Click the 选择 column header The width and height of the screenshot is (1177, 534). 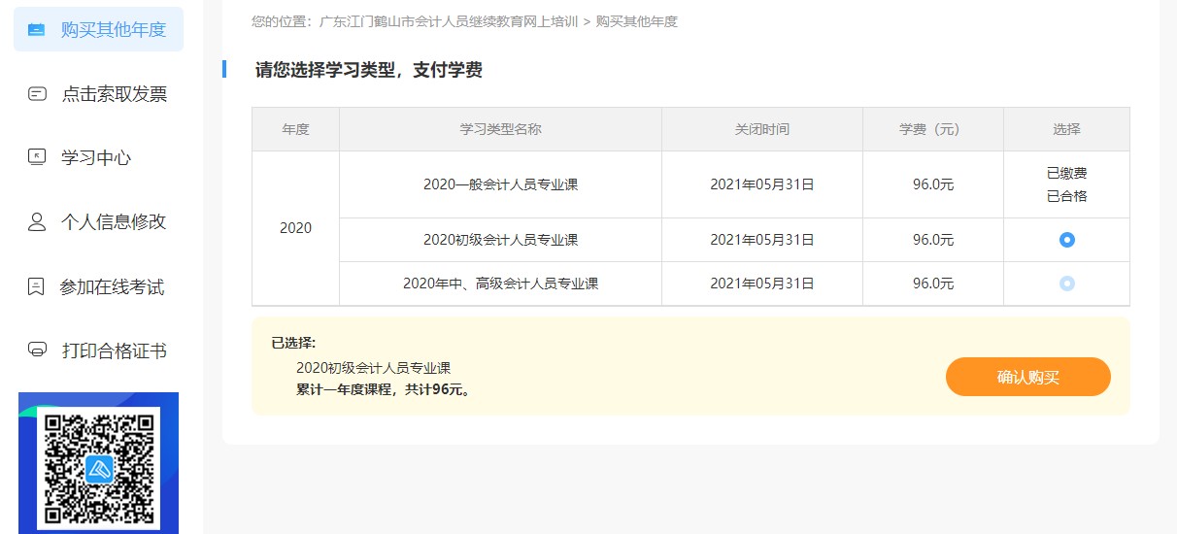pos(1066,129)
